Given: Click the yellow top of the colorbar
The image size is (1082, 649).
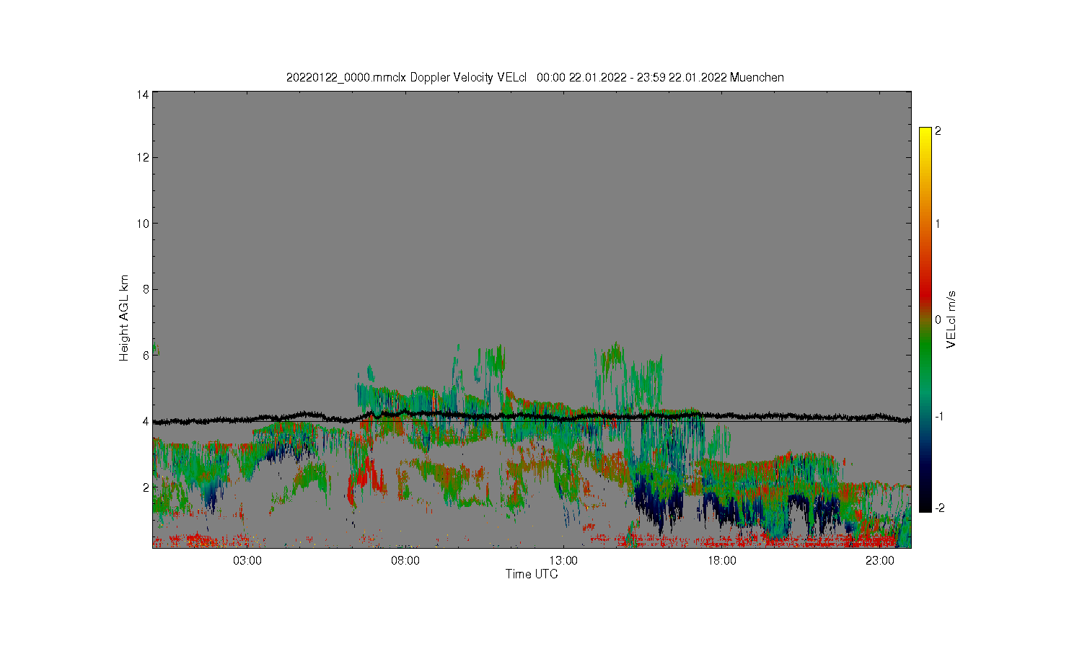Looking at the screenshot, I should tap(925, 133).
